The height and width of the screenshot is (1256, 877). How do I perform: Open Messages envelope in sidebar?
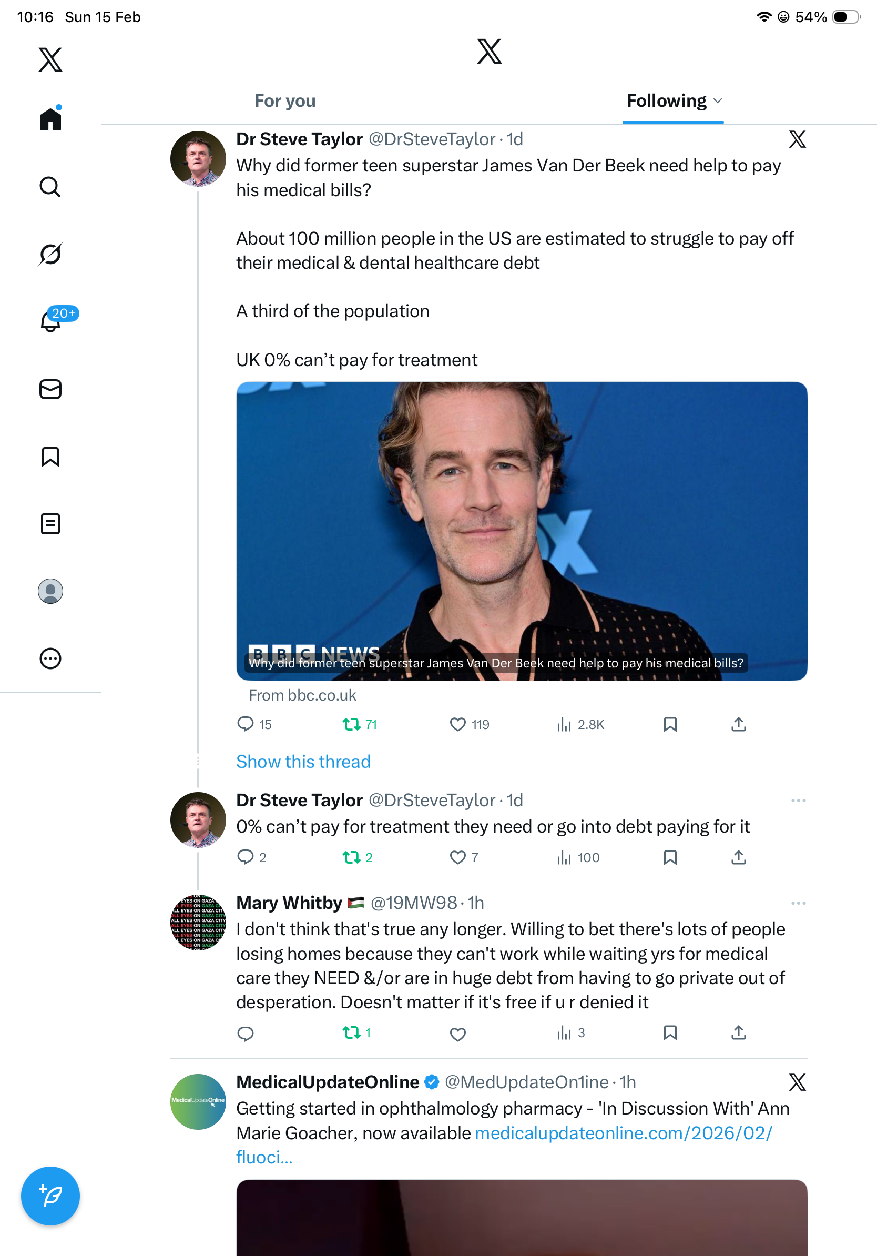50,390
